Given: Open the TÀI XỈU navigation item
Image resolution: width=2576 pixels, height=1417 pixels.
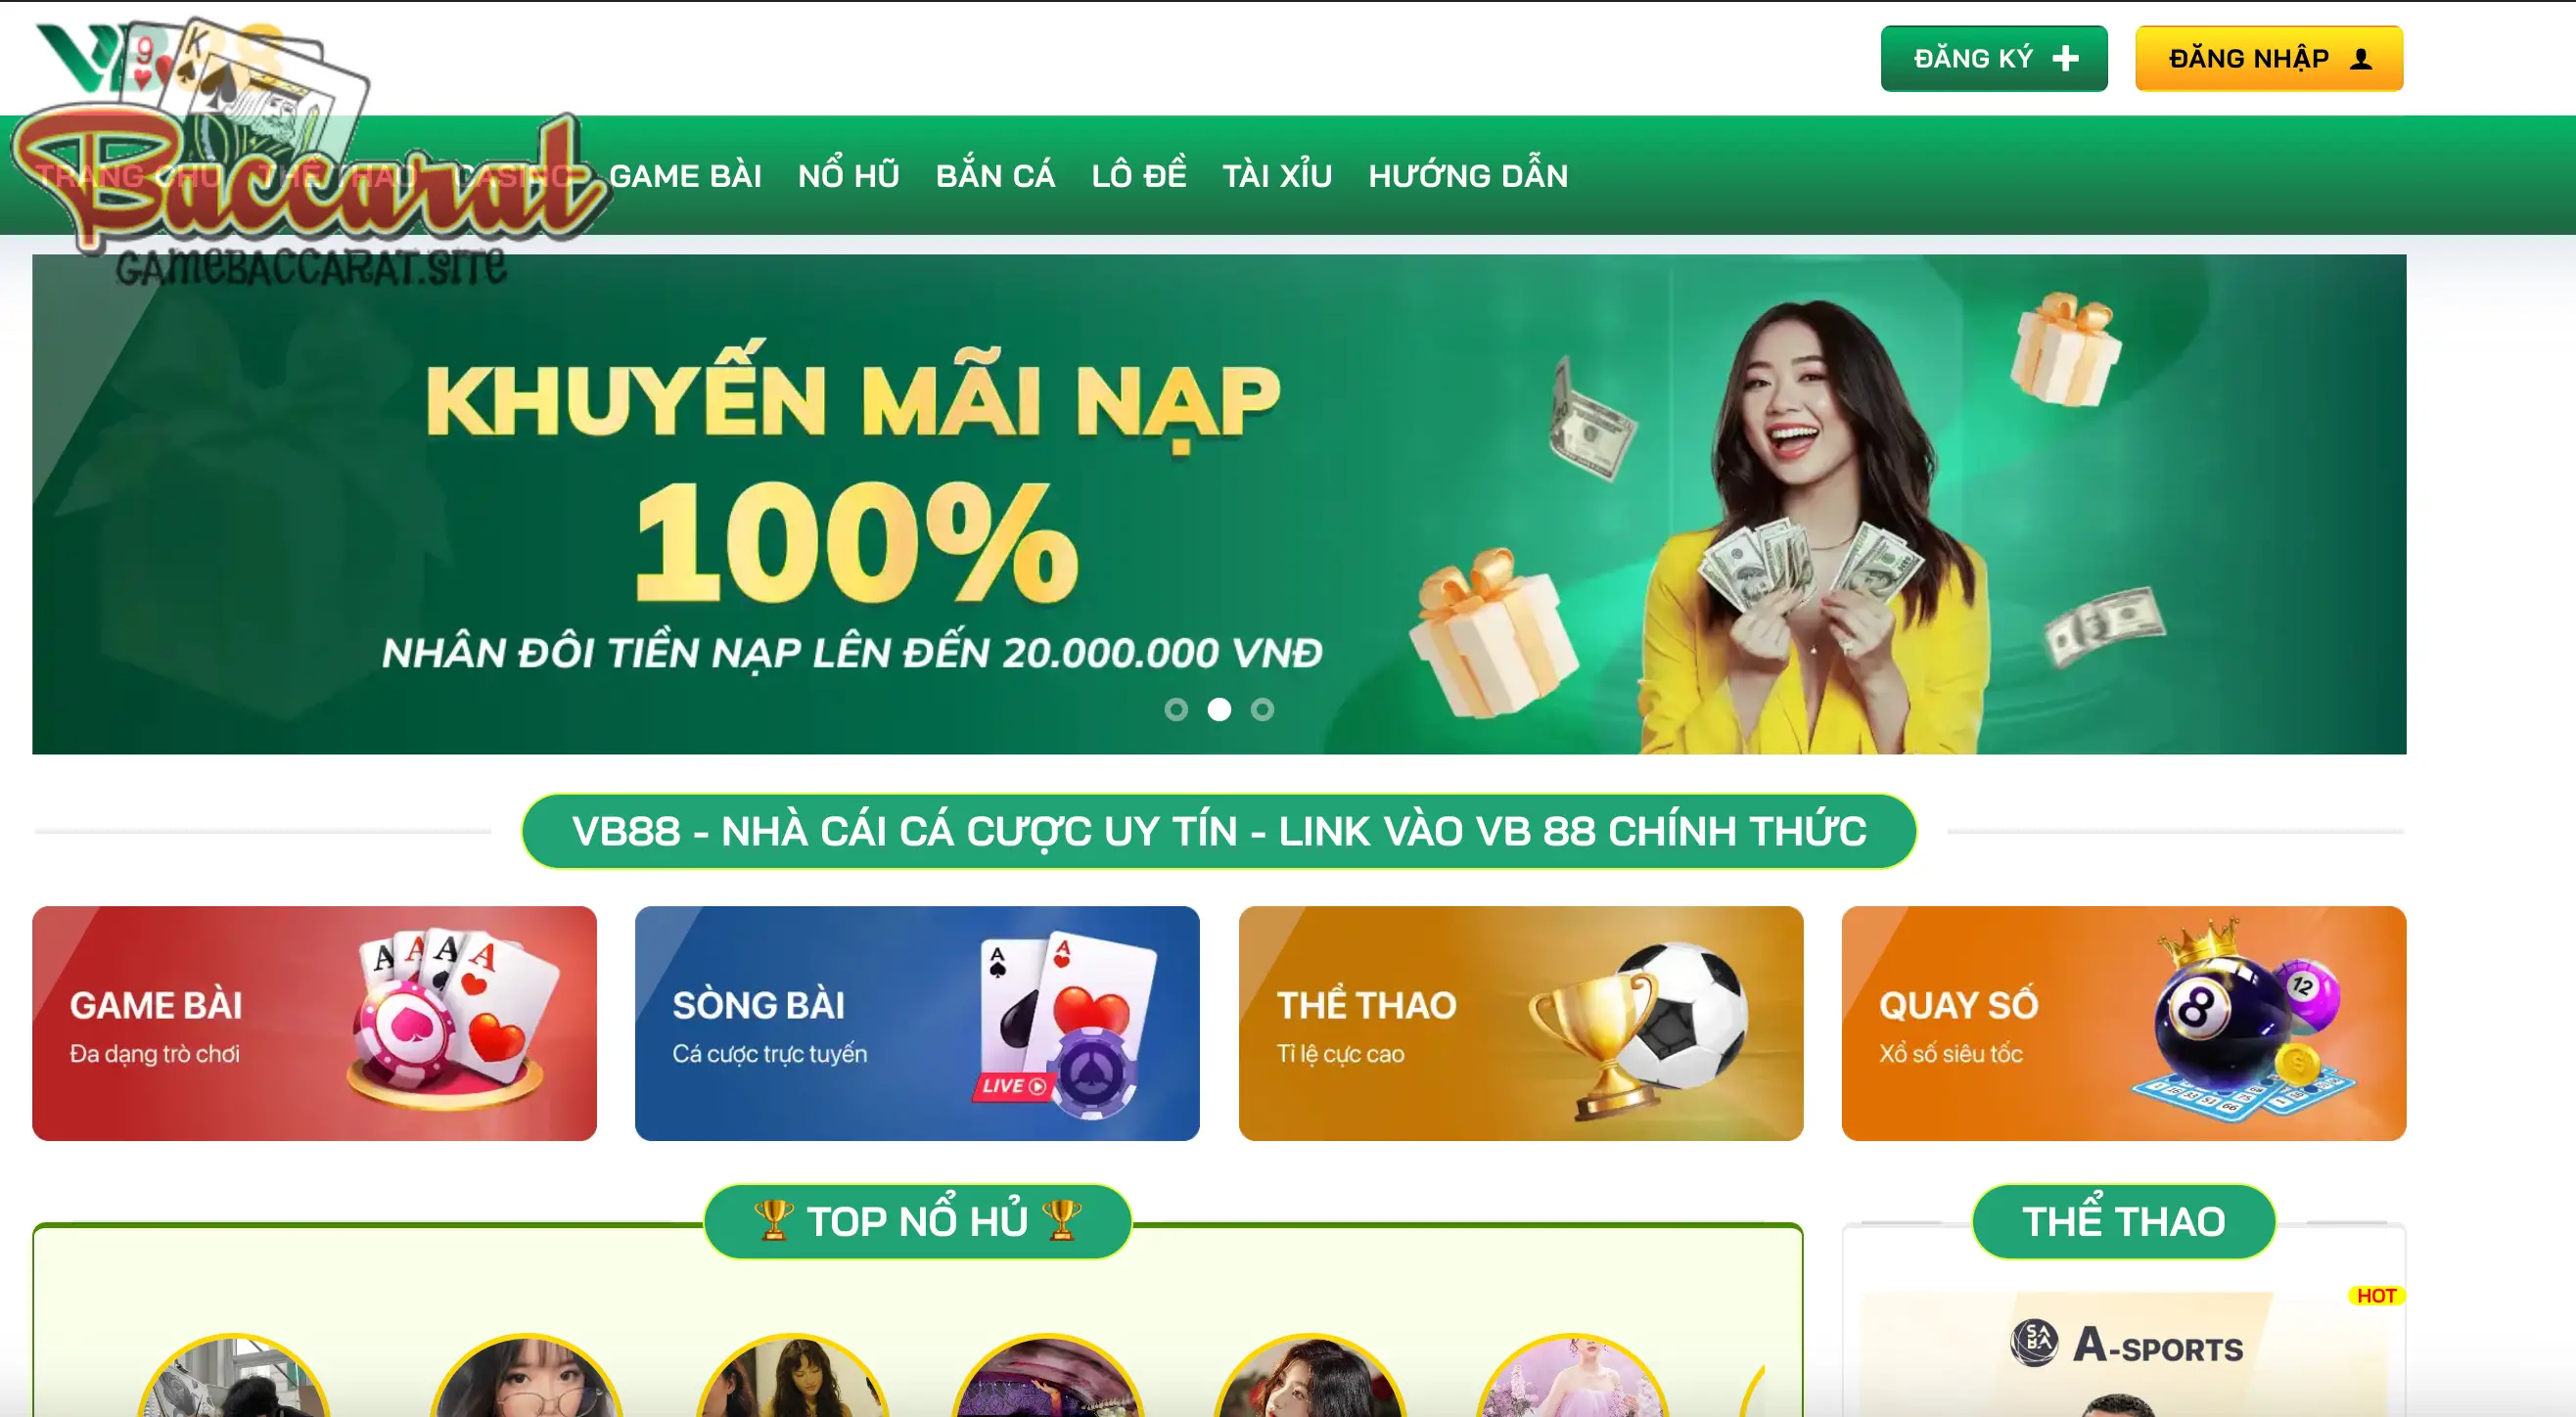Looking at the screenshot, I should 1277,175.
